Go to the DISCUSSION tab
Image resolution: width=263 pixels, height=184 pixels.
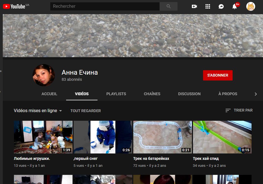pos(189,94)
